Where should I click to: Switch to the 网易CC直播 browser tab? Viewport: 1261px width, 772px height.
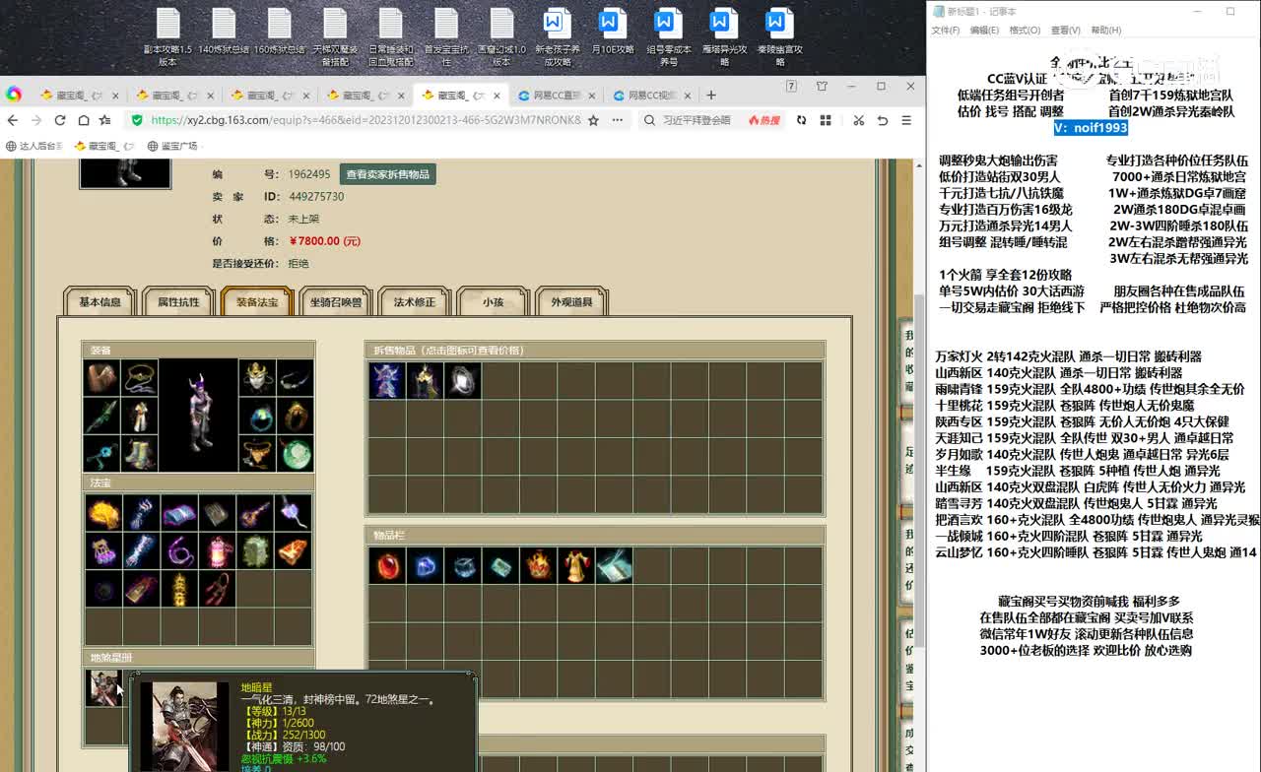click(555, 96)
